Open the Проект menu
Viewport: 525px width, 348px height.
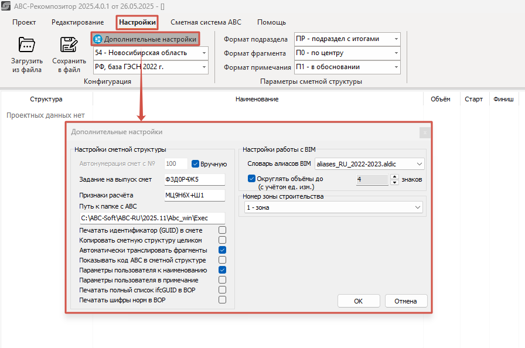coord(24,22)
